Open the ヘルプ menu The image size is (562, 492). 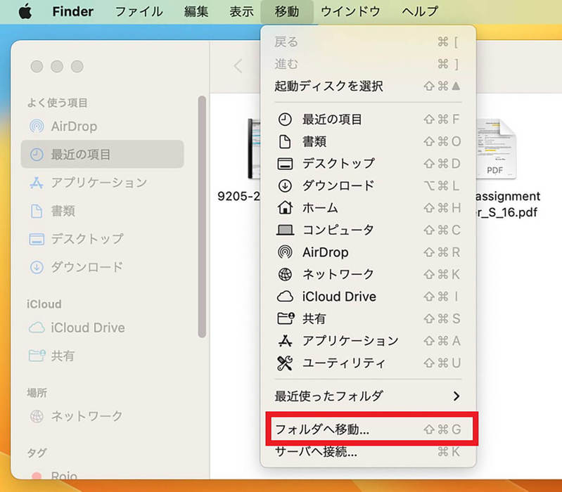[x=420, y=11]
